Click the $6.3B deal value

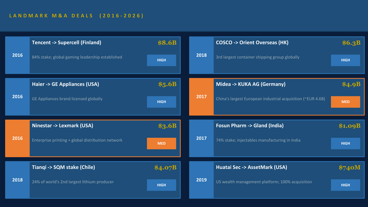pos(351,43)
